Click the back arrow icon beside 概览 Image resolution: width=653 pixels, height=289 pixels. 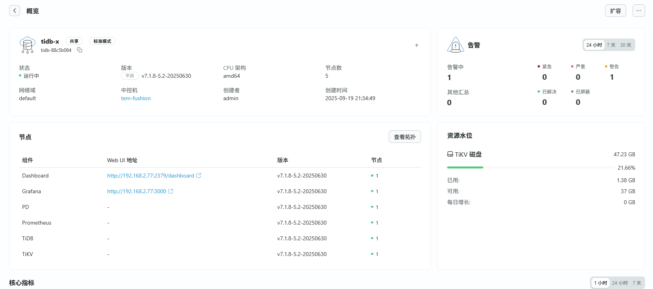click(15, 11)
